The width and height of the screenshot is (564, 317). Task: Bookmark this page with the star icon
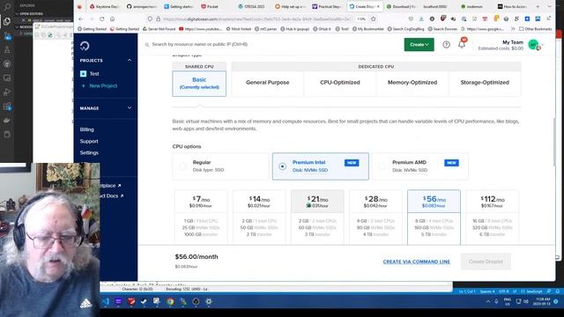click(374, 18)
